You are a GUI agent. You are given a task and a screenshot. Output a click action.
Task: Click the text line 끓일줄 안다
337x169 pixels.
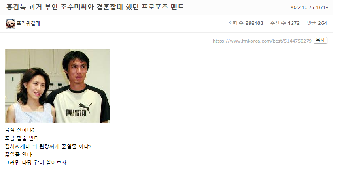pyautogui.click(x=18, y=155)
